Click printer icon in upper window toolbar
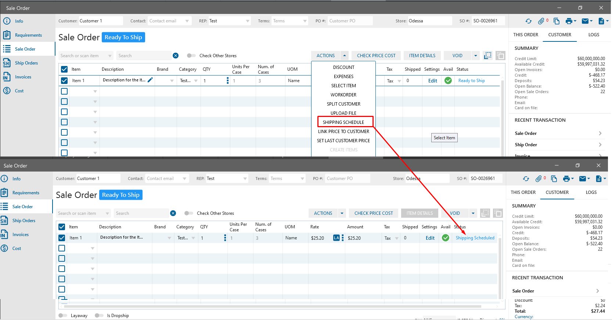The image size is (612, 320). coord(569,21)
